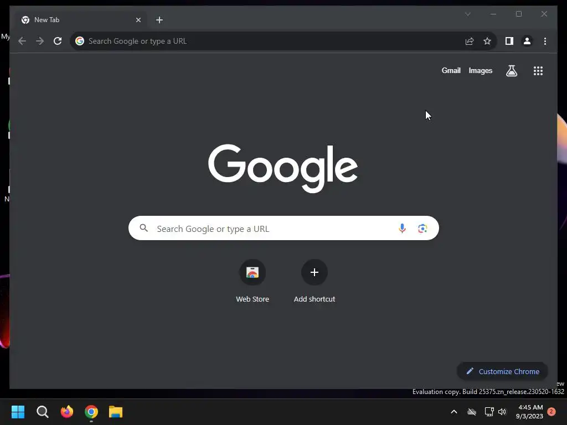Close the New Tab tab
The width and height of the screenshot is (567, 425).
tap(138, 20)
